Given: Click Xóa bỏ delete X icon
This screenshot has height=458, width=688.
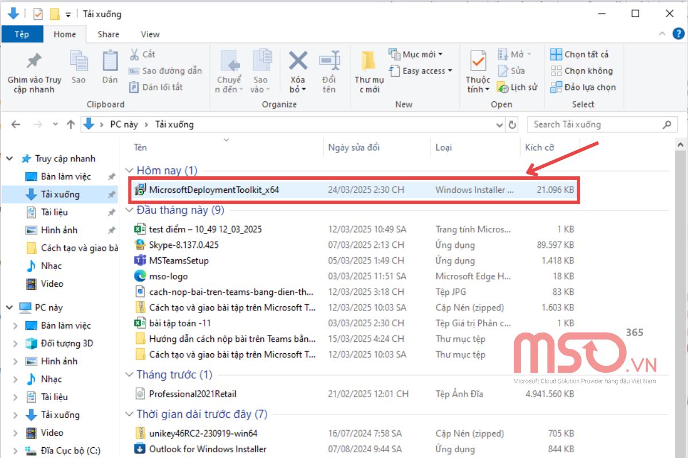Looking at the screenshot, I should tap(298, 61).
